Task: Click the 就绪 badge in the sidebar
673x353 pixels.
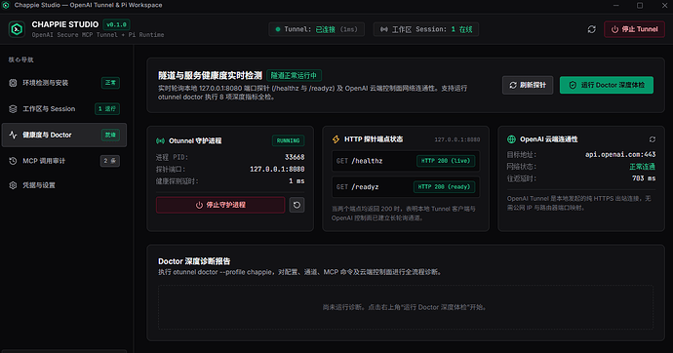Action: [110, 136]
